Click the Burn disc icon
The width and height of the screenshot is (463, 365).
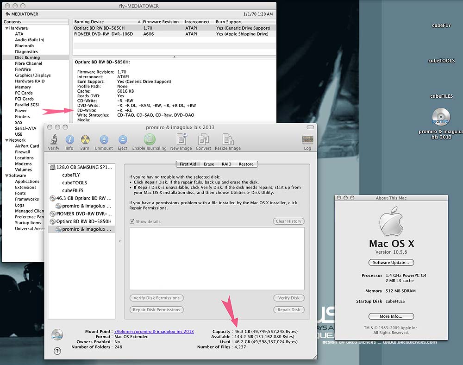pos(85,140)
